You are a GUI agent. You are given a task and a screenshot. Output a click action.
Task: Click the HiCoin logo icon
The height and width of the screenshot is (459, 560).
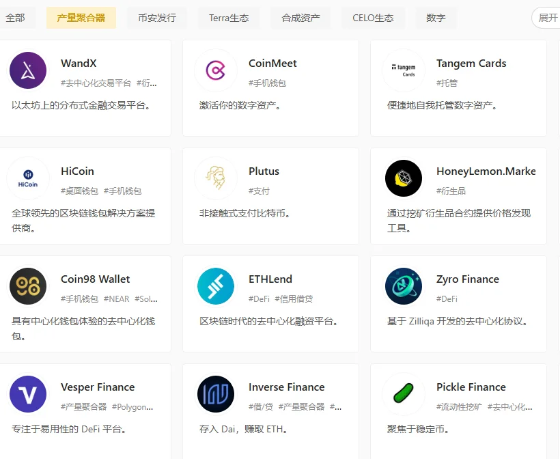(28, 178)
